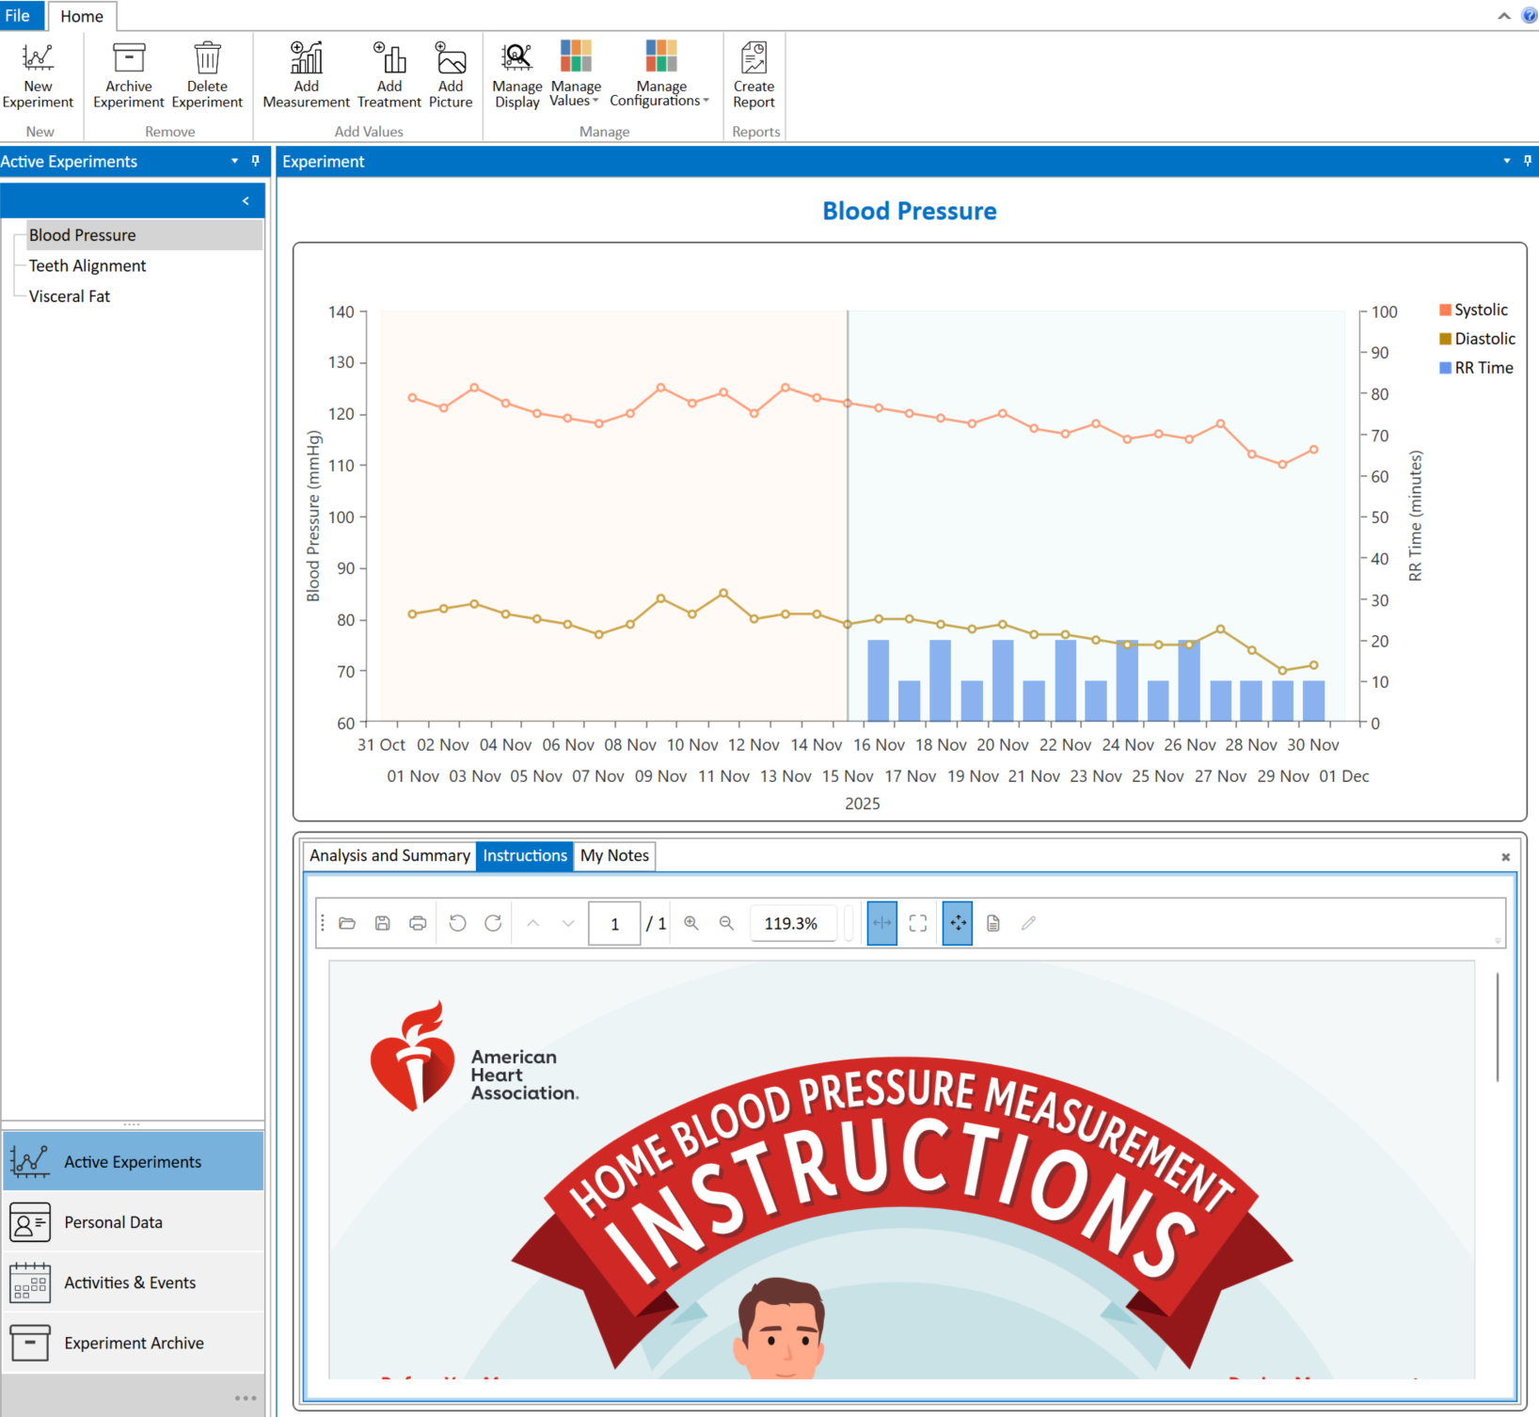Click the New Experiment icon
This screenshot has height=1417, width=1539.
pos(38,58)
